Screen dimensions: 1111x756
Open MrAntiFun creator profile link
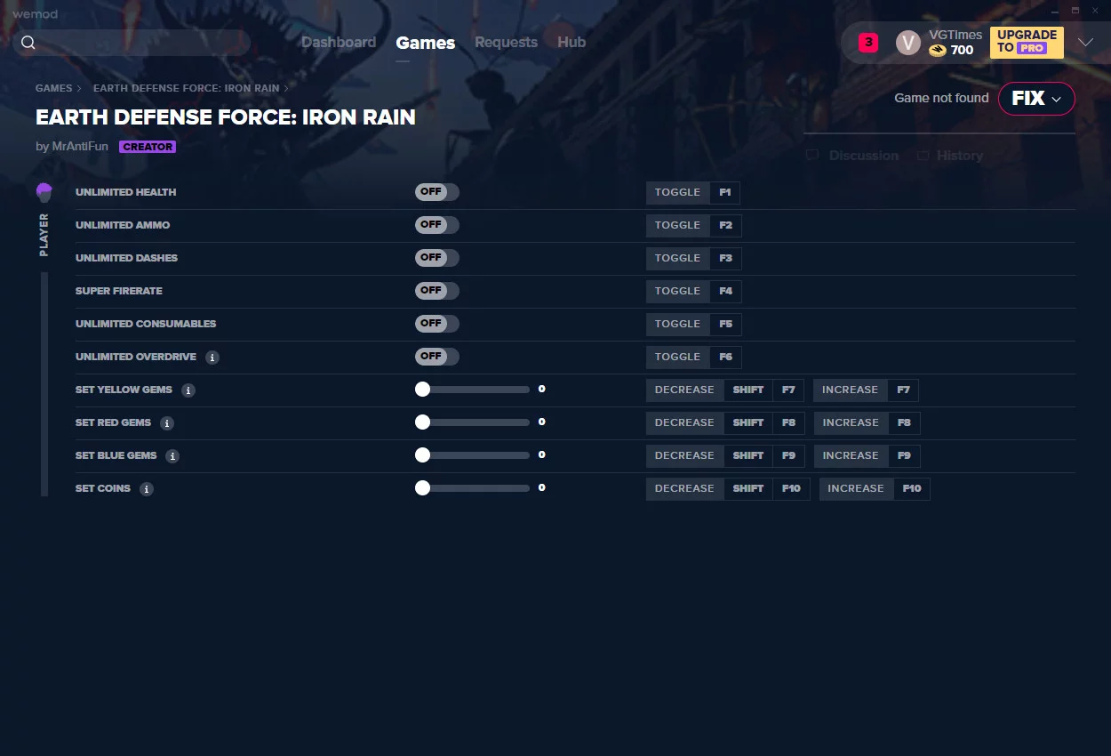point(80,147)
